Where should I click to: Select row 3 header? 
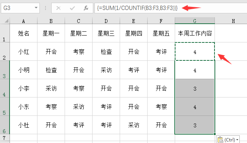tap(5, 70)
